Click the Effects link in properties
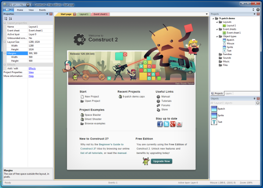This screenshot has height=188, width=263. [32, 68]
